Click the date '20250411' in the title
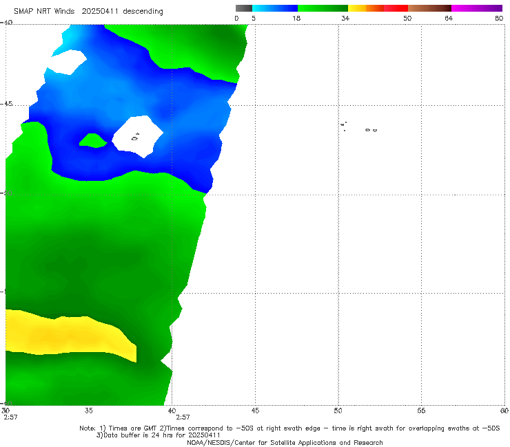Image resolution: width=510 pixels, height=447 pixels. (x=99, y=11)
